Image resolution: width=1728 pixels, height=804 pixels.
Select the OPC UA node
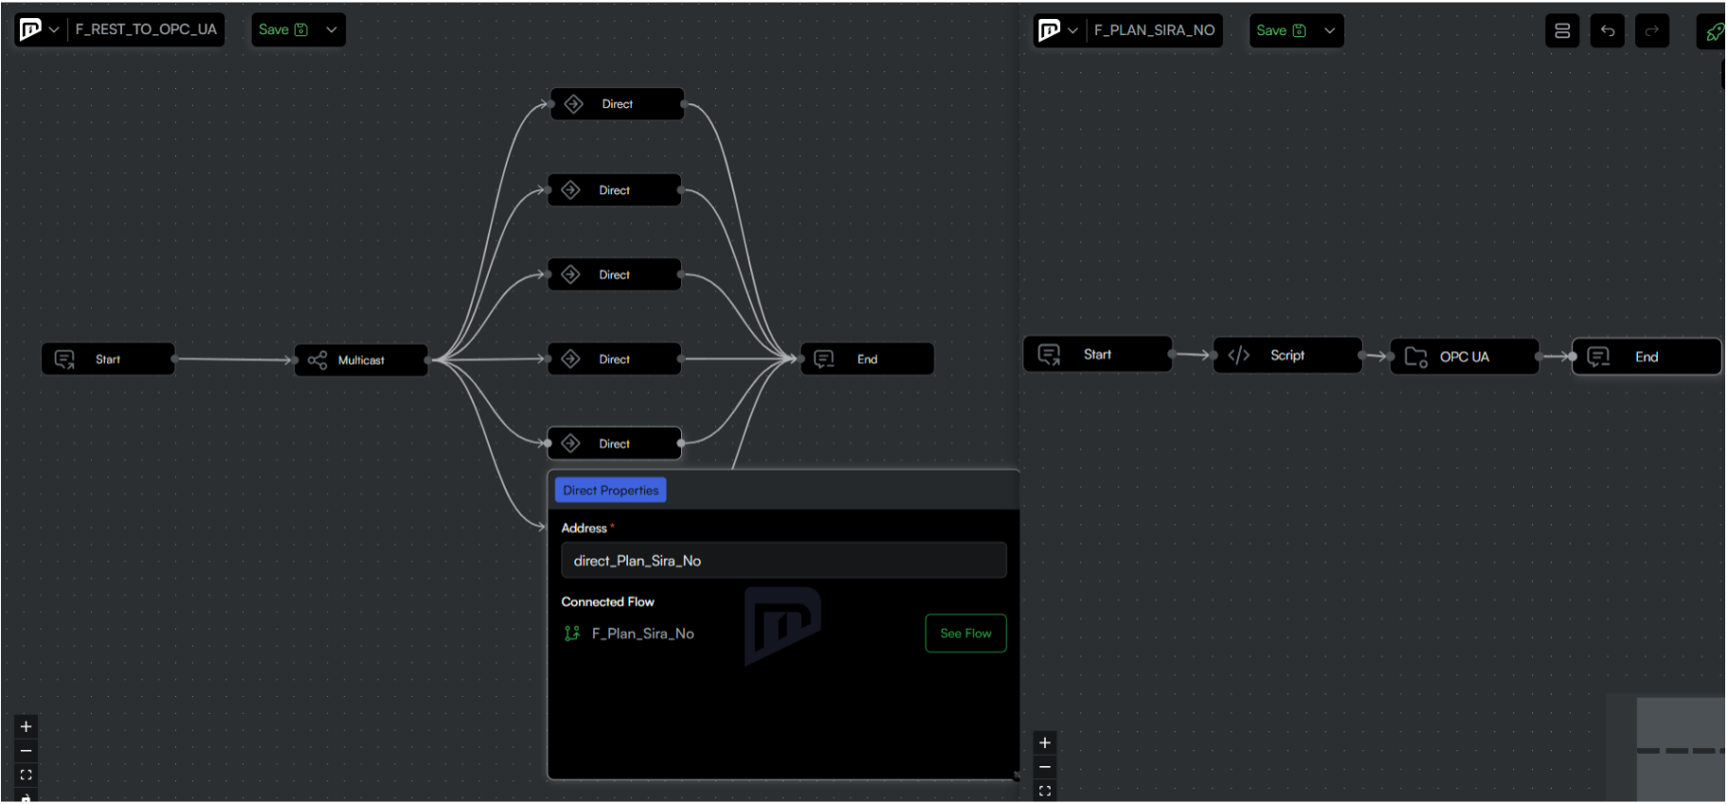1465,357
